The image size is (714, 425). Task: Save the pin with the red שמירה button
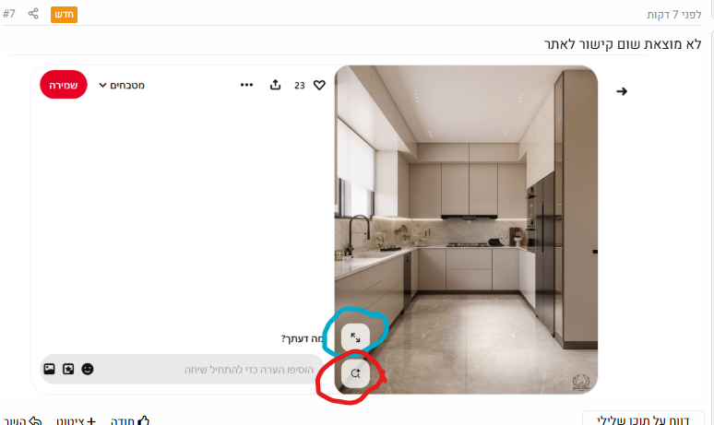(x=64, y=85)
